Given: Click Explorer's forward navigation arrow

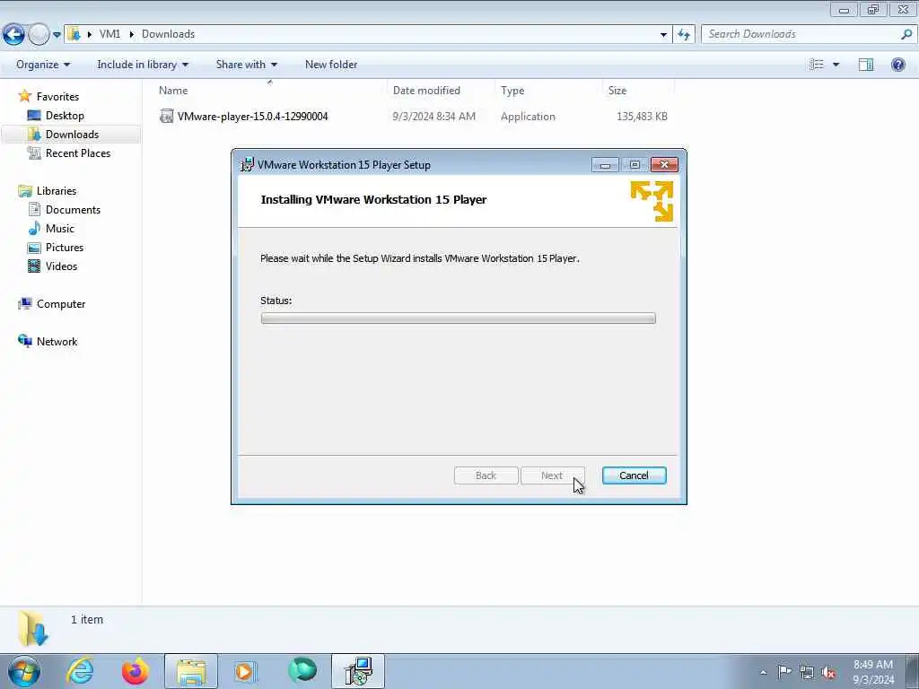Looking at the screenshot, I should tap(39, 35).
